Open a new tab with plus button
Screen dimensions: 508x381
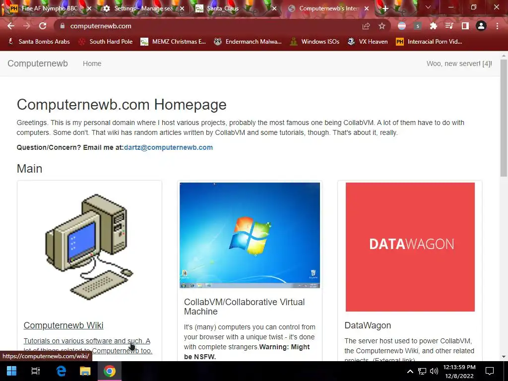pyautogui.click(x=385, y=8)
